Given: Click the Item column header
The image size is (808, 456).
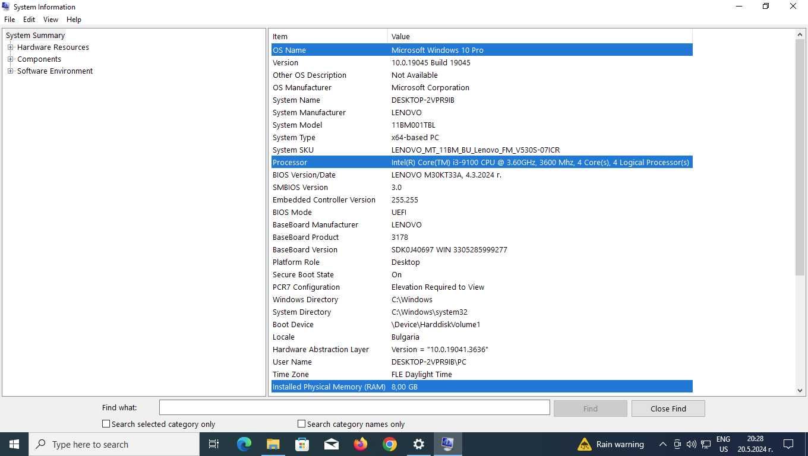Looking at the screenshot, I should [329, 37].
